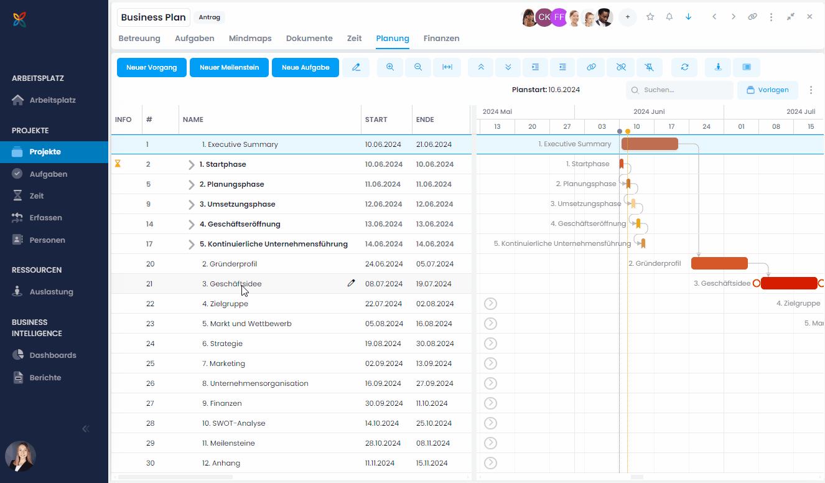The width and height of the screenshot is (825, 483).
Task: Click the app logo
Action: (x=20, y=20)
